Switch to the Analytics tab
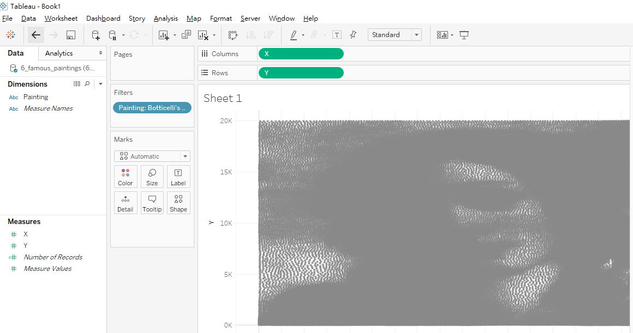 click(x=59, y=53)
